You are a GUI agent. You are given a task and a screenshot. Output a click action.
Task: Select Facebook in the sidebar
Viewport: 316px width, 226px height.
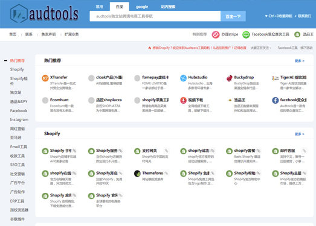tap(19, 110)
